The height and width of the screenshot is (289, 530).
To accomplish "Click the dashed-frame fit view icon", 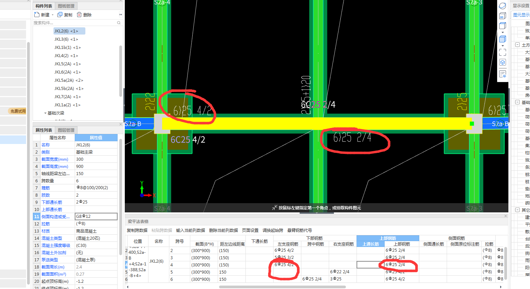I will (x=503, y=52).
